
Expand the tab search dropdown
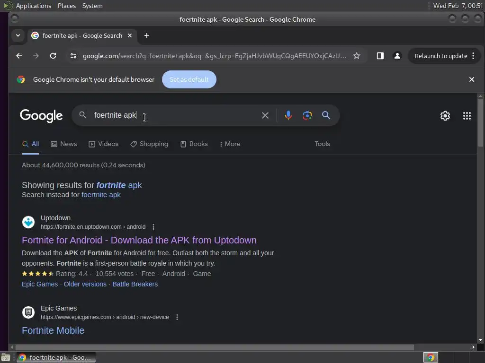pos(18,35)
